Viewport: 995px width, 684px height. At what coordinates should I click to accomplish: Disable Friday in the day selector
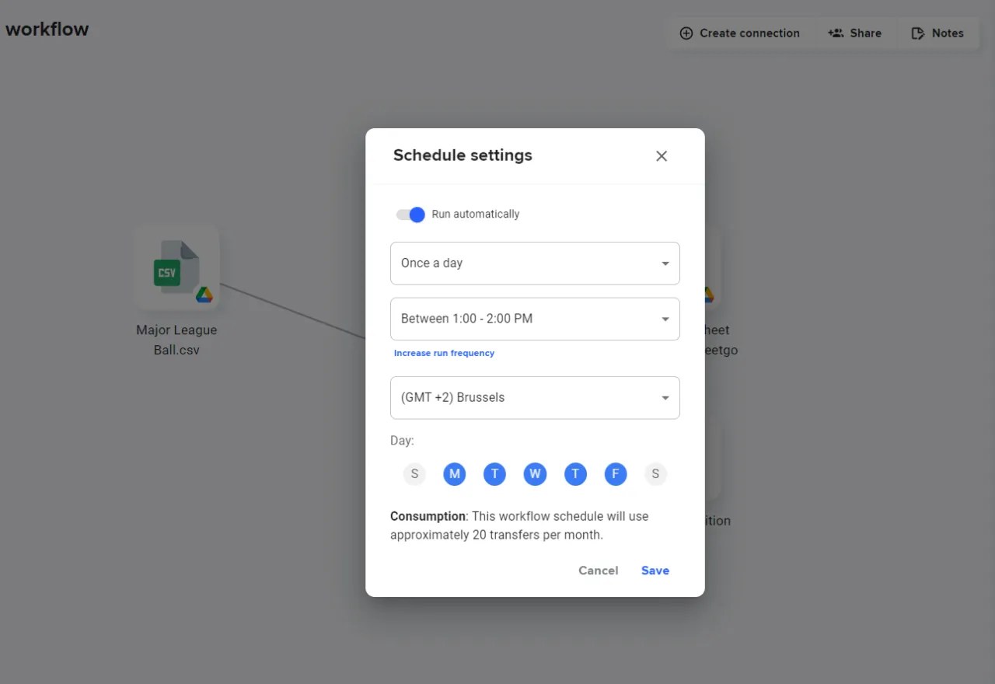pyautogui.click(x=616, y=473)
